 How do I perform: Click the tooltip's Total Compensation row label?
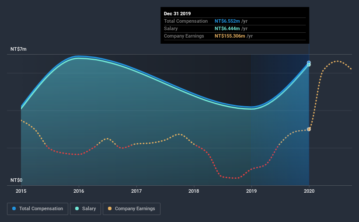[186, 21]
